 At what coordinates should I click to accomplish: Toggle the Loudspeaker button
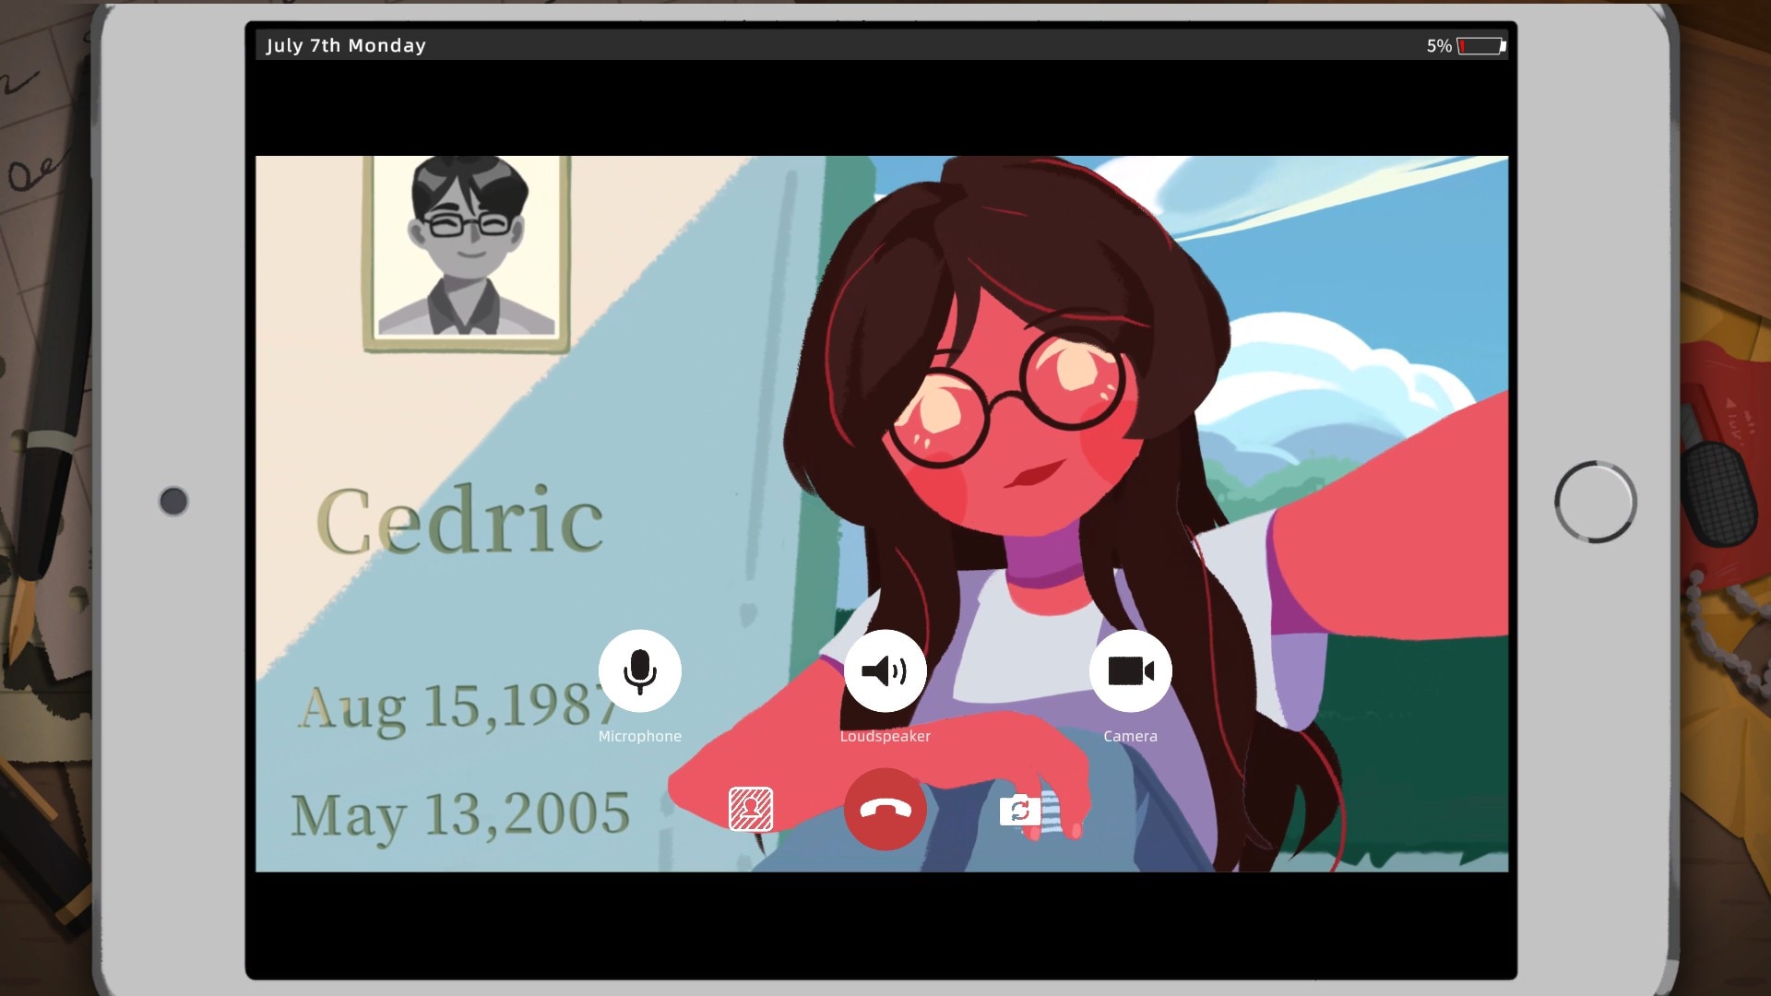(885, 670)
